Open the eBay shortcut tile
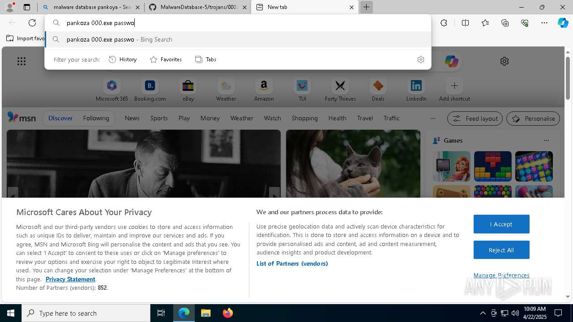This screenshot has height=322, width=573. coord(188,90)
